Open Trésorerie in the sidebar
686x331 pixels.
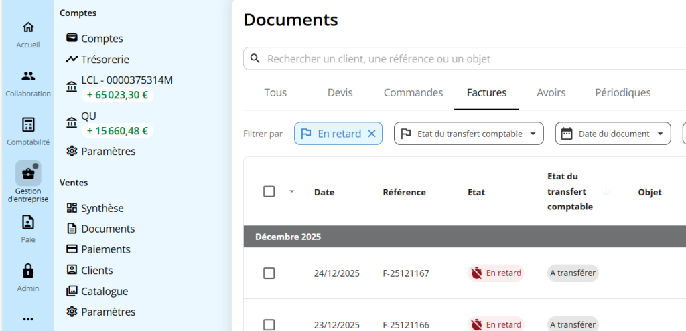[x=105, y=59]
